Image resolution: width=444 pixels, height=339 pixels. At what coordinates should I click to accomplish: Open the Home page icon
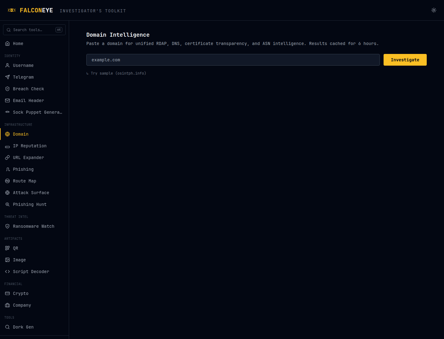7,43
